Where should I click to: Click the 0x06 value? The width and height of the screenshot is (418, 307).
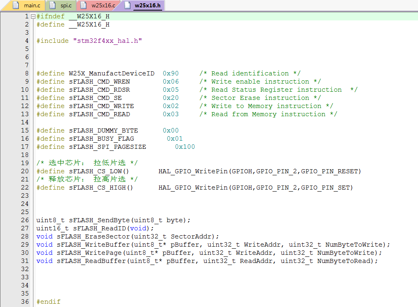[171, 82]
